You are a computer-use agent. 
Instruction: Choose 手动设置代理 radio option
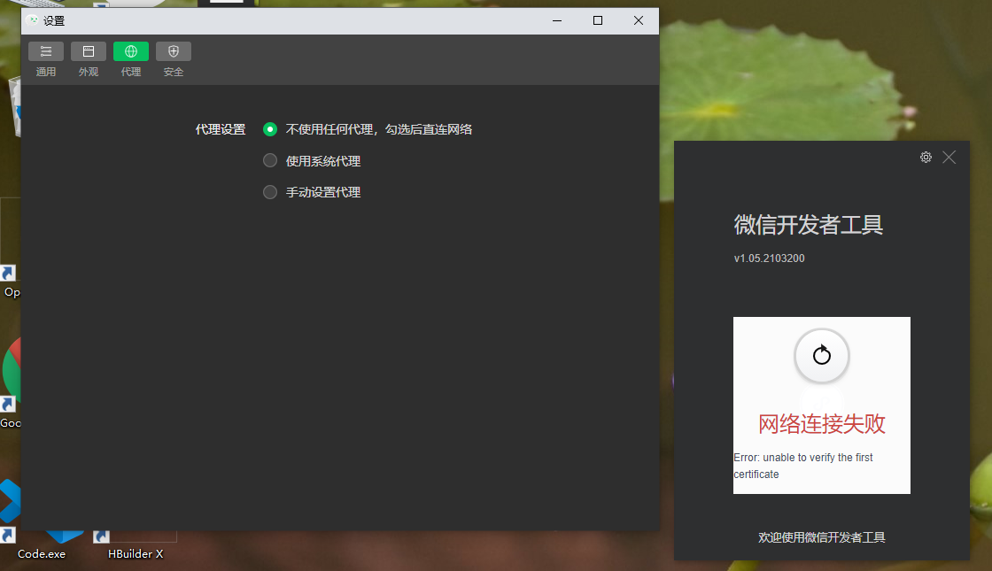click(x=270, y=191)
